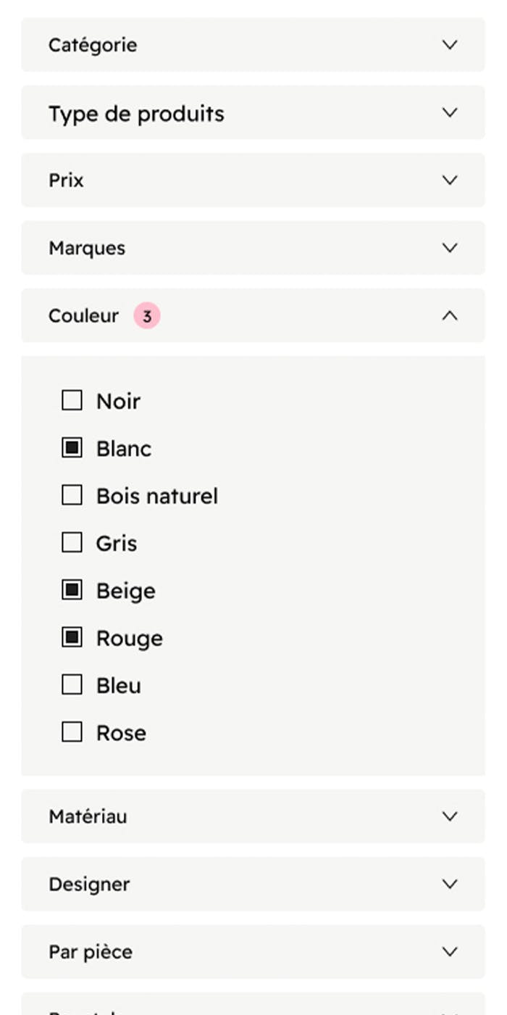
Task: Enable the Bois naturel checkbox
Action: coord(72,495)
